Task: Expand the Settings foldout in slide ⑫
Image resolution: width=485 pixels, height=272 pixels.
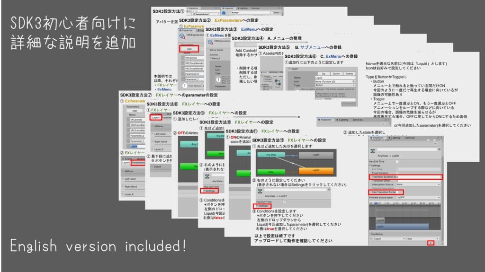Action: (x=262, y=206)
